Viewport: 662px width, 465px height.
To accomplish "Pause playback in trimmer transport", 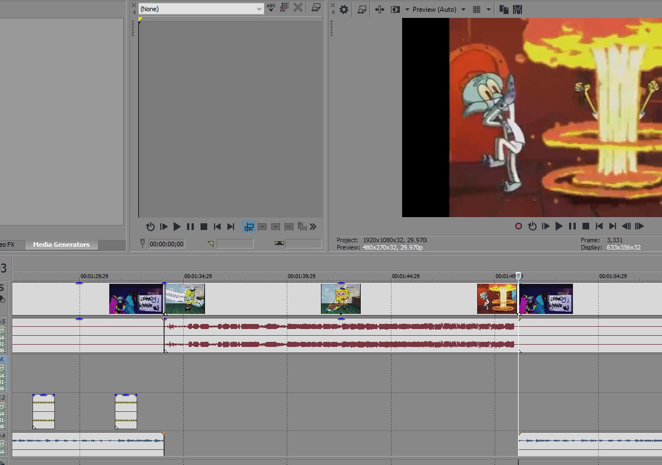I will pos(190,227).
